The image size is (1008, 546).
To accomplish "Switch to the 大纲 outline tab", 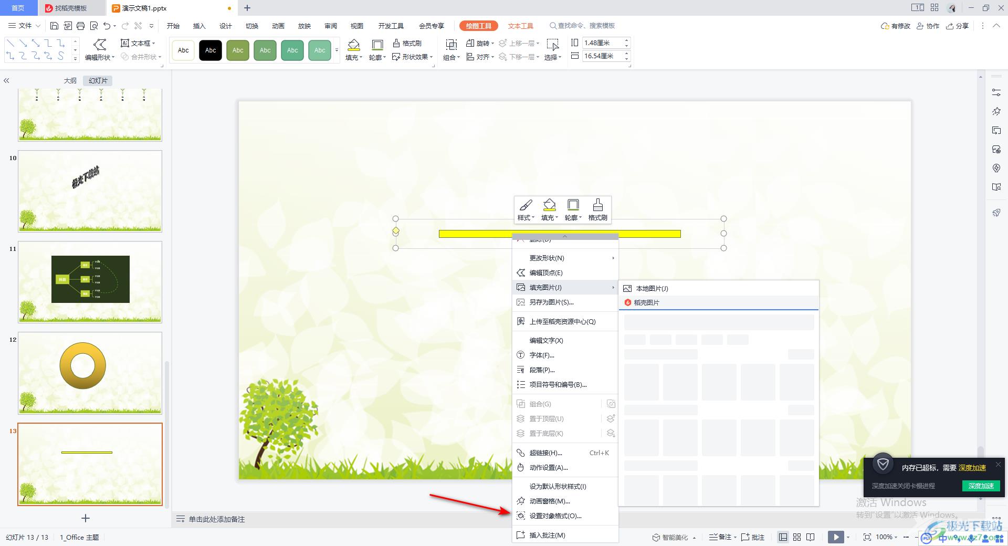I will (x=70, y=80).
